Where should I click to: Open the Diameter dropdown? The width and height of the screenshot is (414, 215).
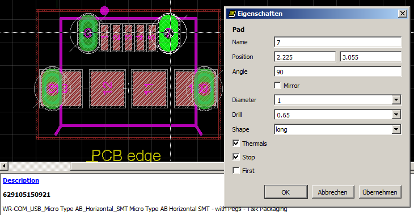396,100
